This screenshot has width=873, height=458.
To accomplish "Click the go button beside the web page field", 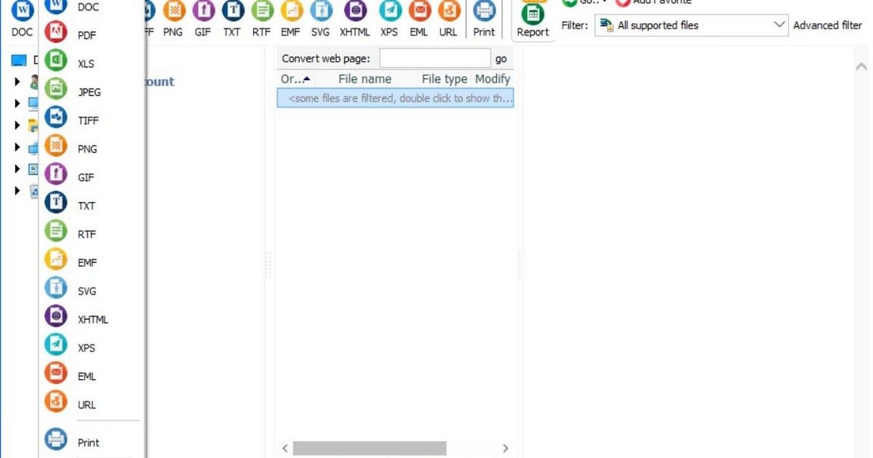I will point(501,59).
